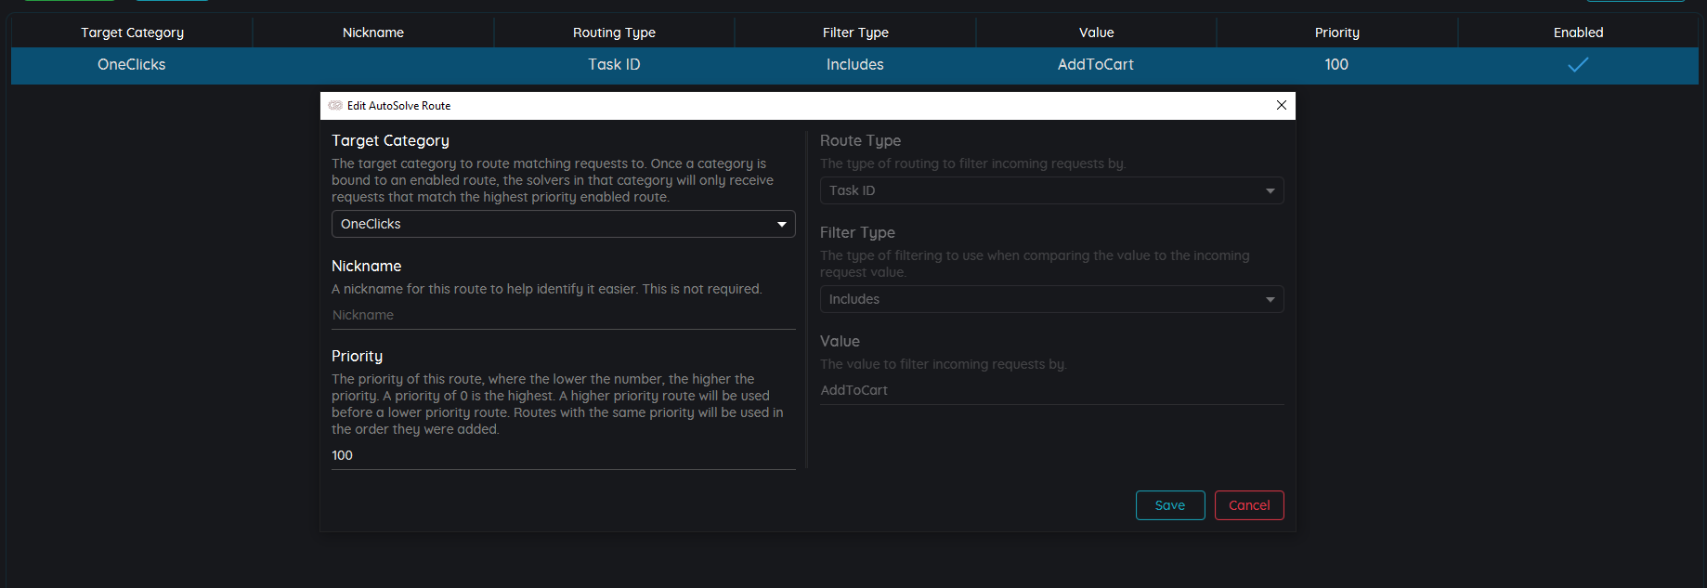The width and height of the screenshot is (1707, 588).
Task: Click into the Nickname text field
Action: (x=563, y=315)
